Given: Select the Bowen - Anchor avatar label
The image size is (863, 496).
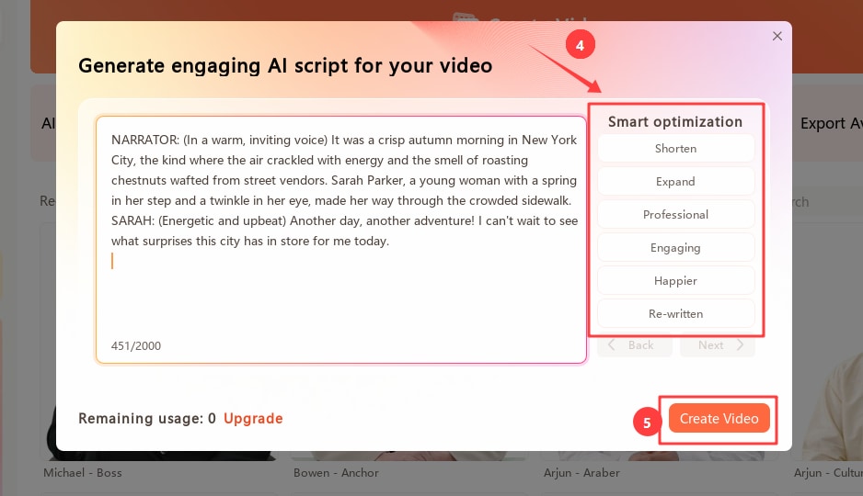Looking at the screenshot, I should click(337, 473).
